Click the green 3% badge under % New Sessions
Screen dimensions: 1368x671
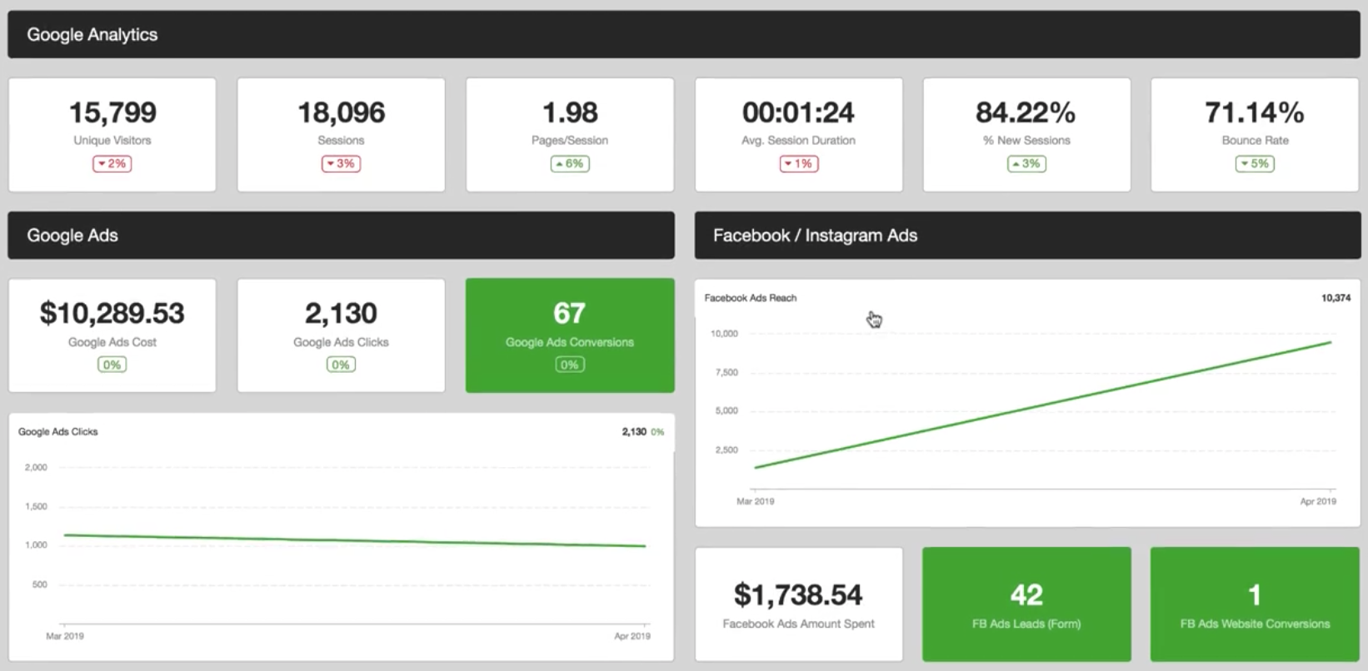1026,164
